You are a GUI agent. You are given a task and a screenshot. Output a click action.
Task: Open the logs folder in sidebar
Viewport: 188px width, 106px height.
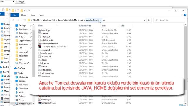point(20,59)
